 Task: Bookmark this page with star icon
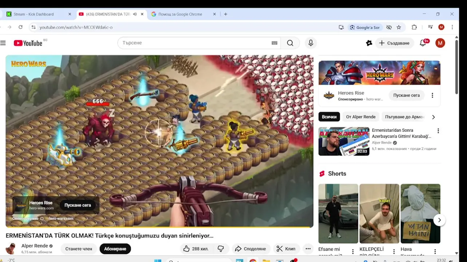pyautogui.click(x=399, y=27)
